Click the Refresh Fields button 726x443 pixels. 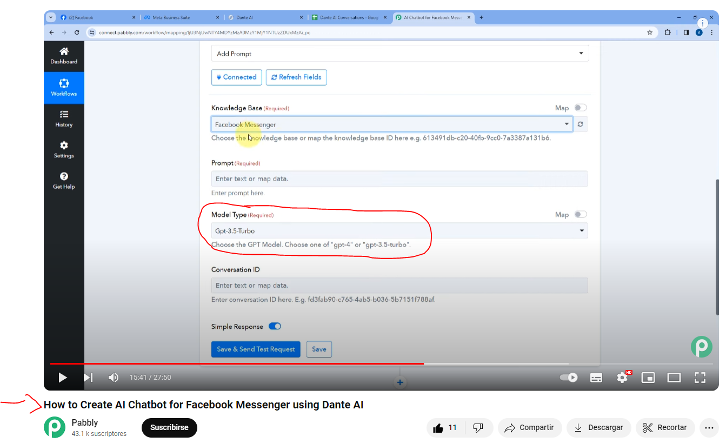point(296,77)
